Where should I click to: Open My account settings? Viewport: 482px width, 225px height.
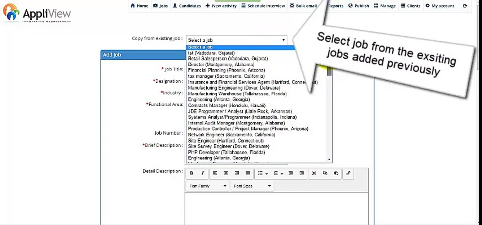(x=440, y=6)
